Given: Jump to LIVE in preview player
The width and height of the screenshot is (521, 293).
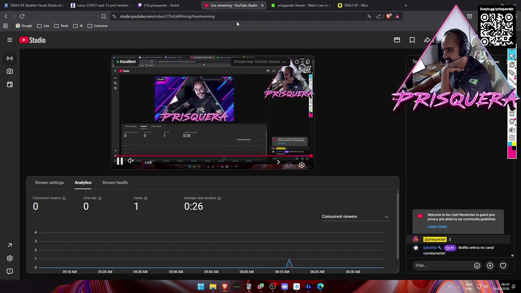Looking at the screenshot, I should [147, 163].
